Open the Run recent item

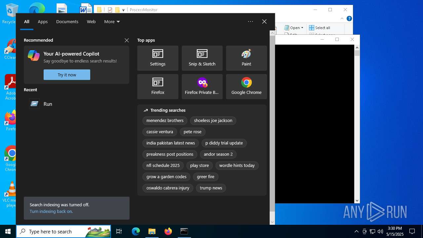[x=76, y=104]
